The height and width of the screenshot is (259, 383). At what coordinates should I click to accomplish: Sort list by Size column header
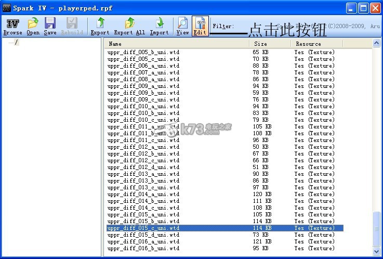(270, 44)
